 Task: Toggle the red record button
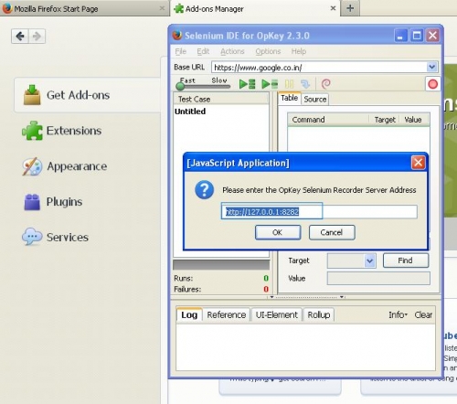(x=432, y=84)
